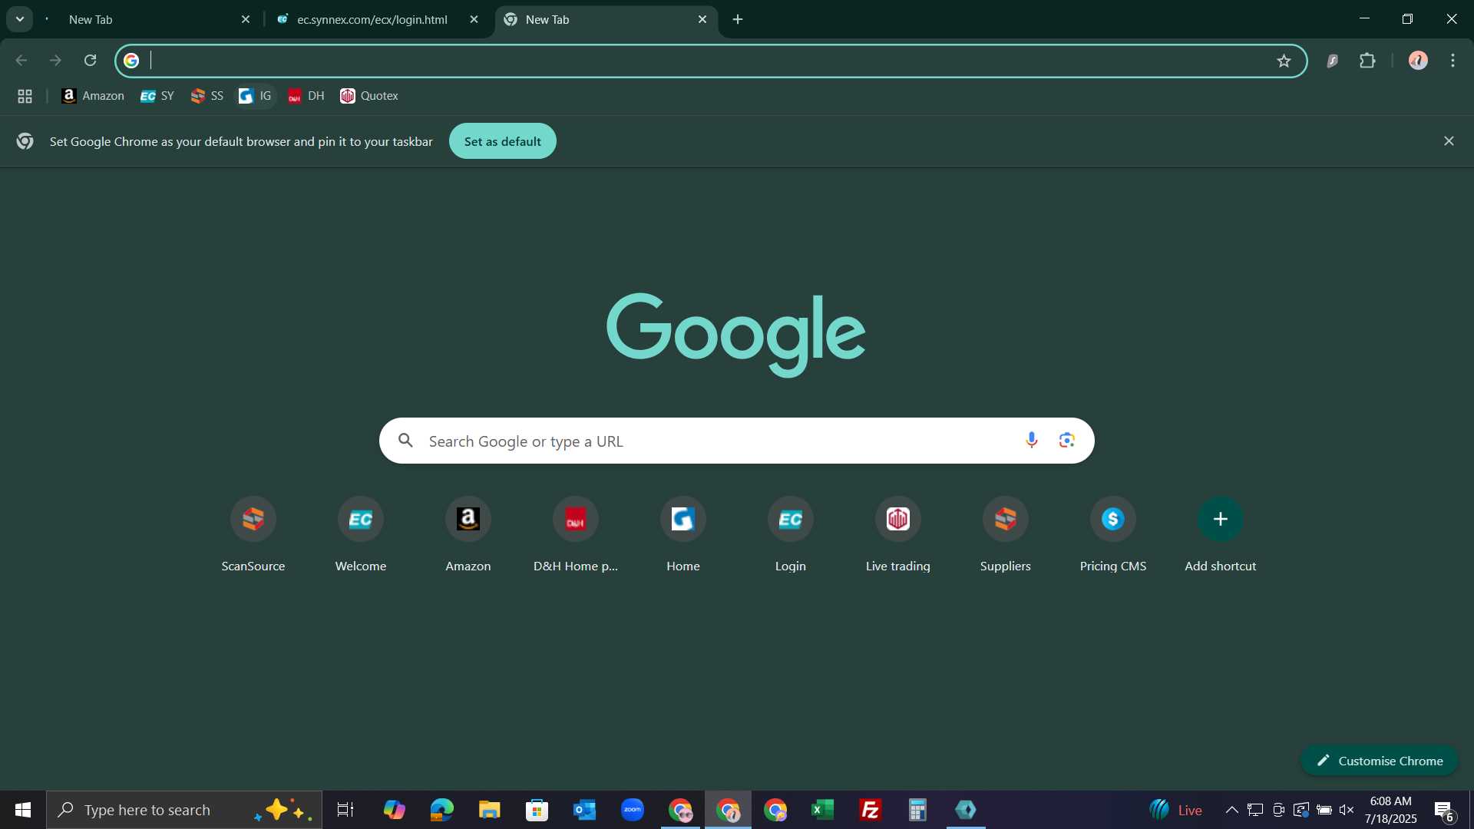
Task: Open a new tab with plus button
Action: 738,20
